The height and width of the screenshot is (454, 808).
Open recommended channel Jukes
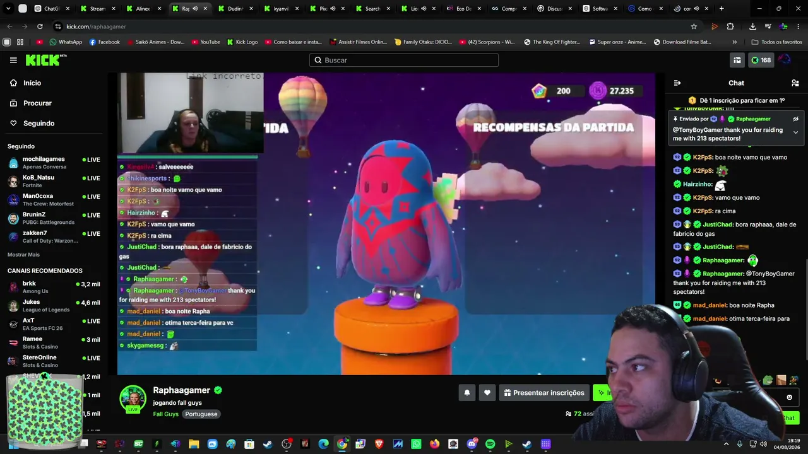coord(54,305)
